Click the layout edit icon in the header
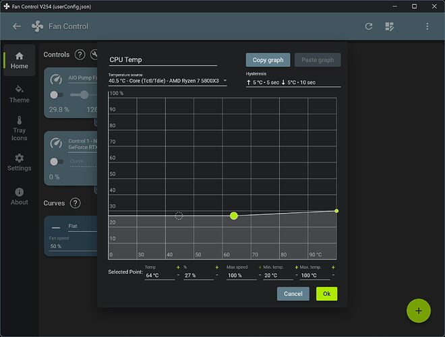Viewport: 445px width, 337px height. point(389,26)
